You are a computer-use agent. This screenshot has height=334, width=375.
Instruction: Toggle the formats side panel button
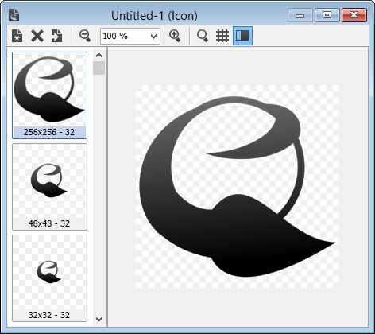click(242, 36)
